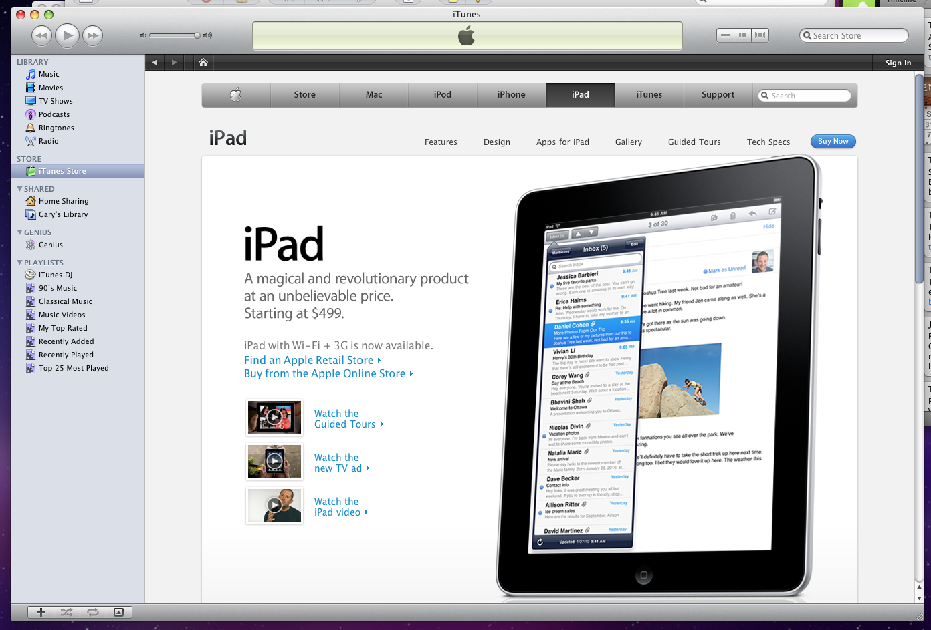Open iPad Gallery page
This screenshot has height=630, width=931.
pyautogui.click(x=629, y=142)
